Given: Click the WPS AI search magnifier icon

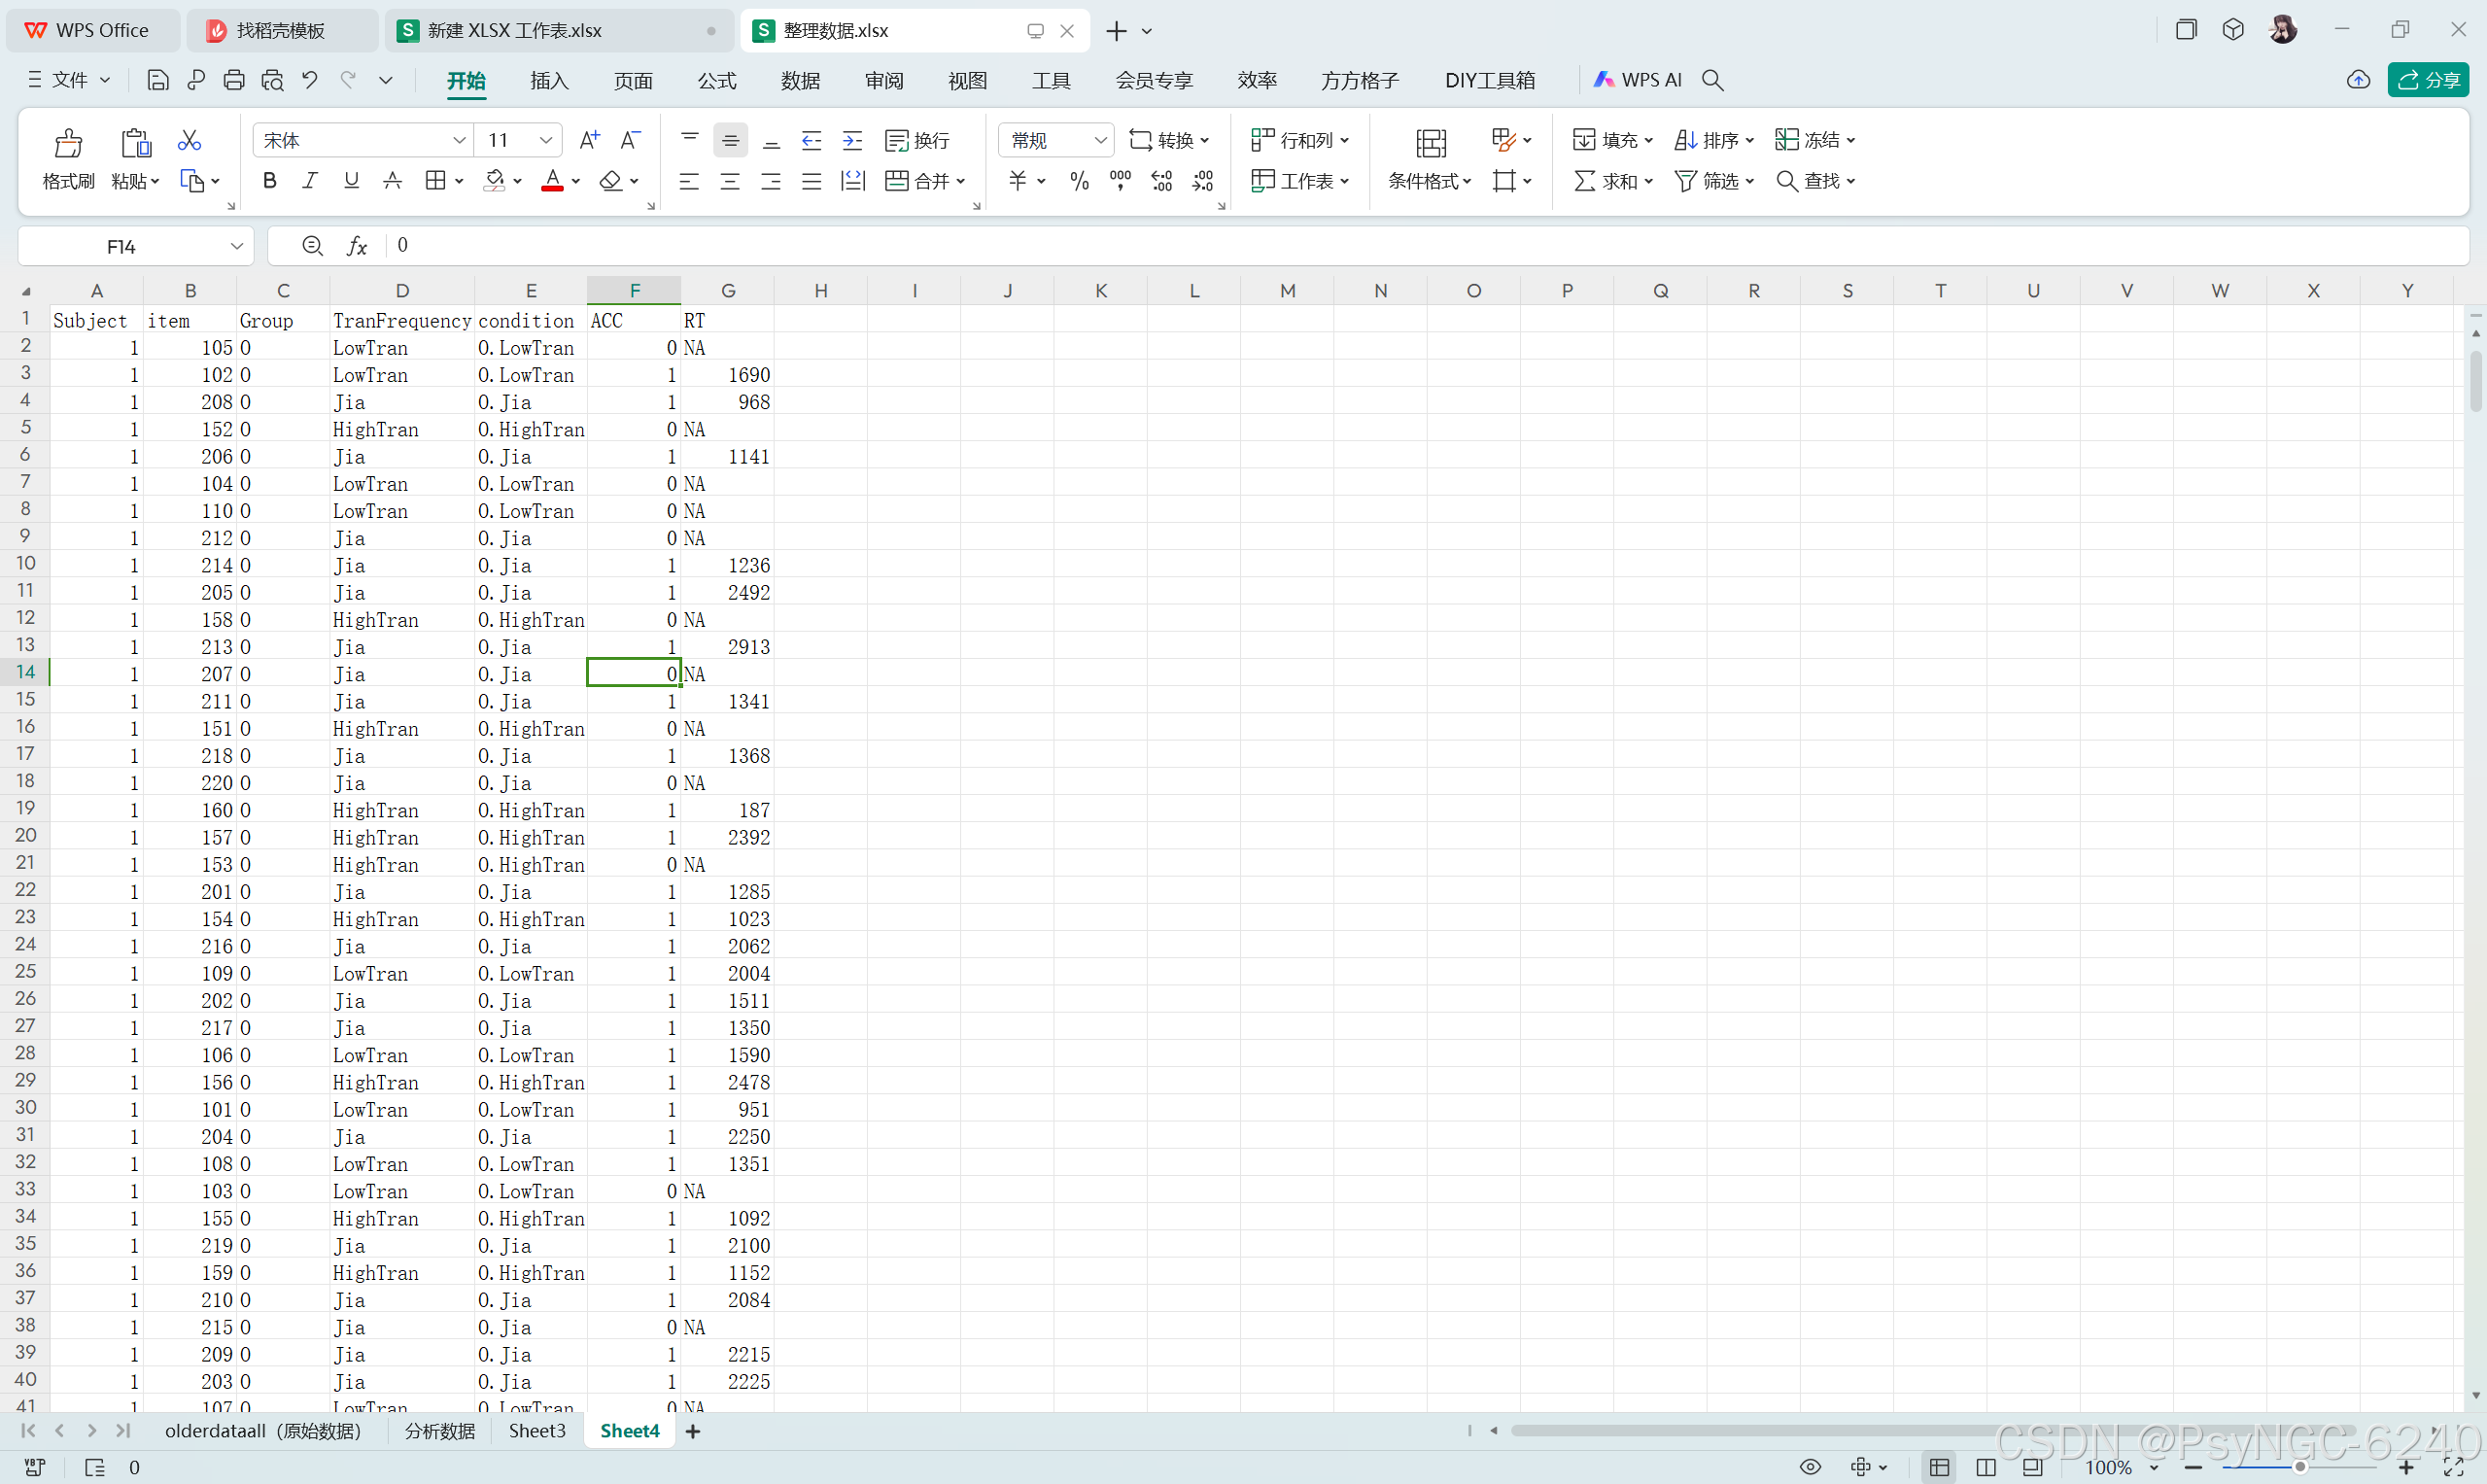Looking at the screenshot, I should pos(1713,80).
